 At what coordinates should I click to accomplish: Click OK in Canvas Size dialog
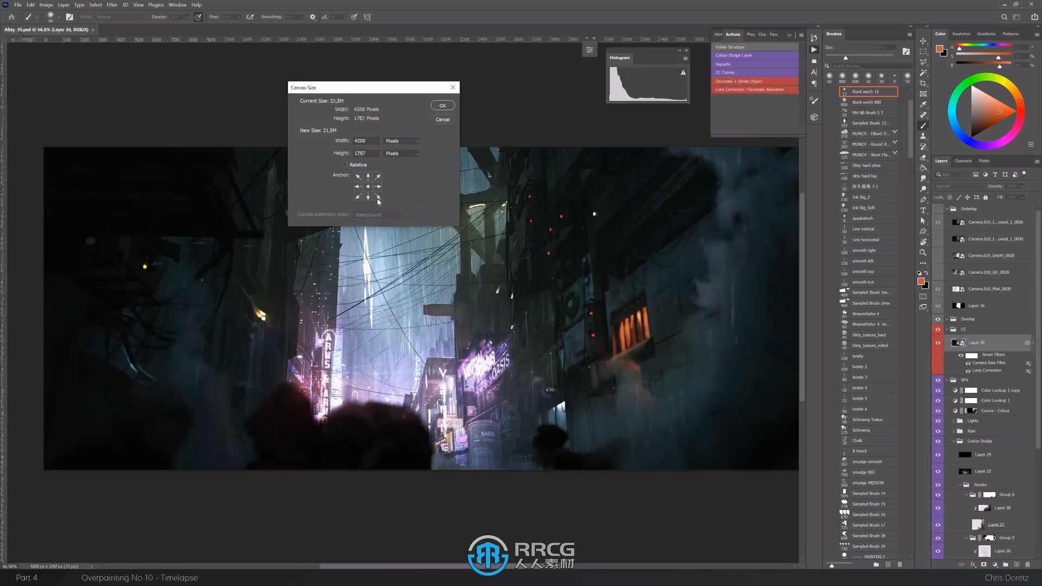click(442, 106)
